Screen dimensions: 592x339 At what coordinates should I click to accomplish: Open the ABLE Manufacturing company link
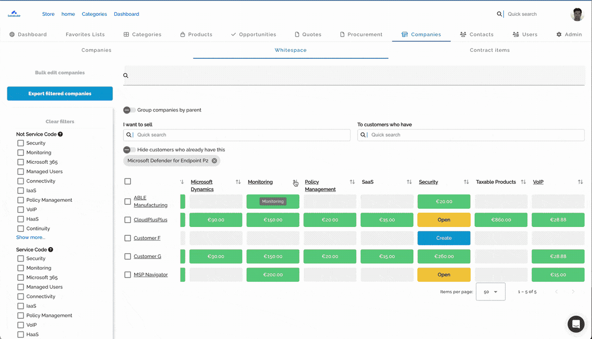[x=150, y=201]
